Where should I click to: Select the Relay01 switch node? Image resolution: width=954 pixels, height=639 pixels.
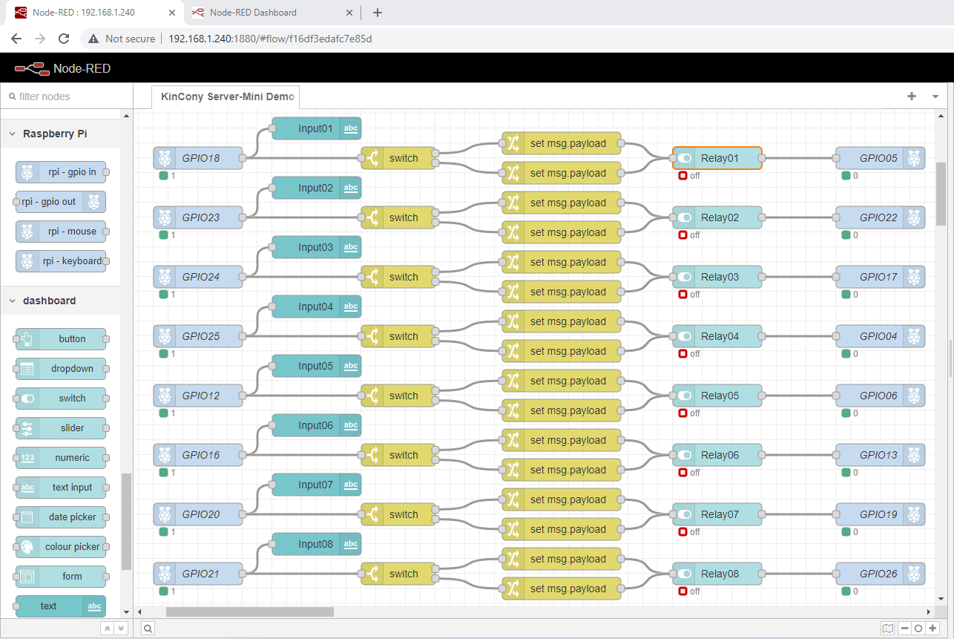tap(720, 158)
